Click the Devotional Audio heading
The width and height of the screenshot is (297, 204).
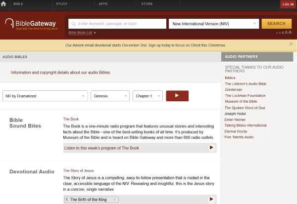pyautogui.click(x=32, y=172)
